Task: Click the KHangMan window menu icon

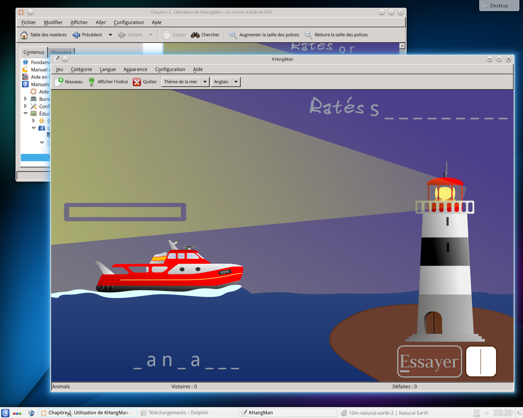Action: 56,59
